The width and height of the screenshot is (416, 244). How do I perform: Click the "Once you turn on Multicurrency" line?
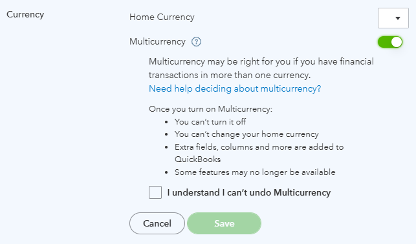210,109
